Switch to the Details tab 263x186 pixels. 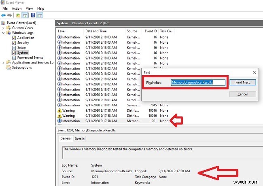click(79, 139)
